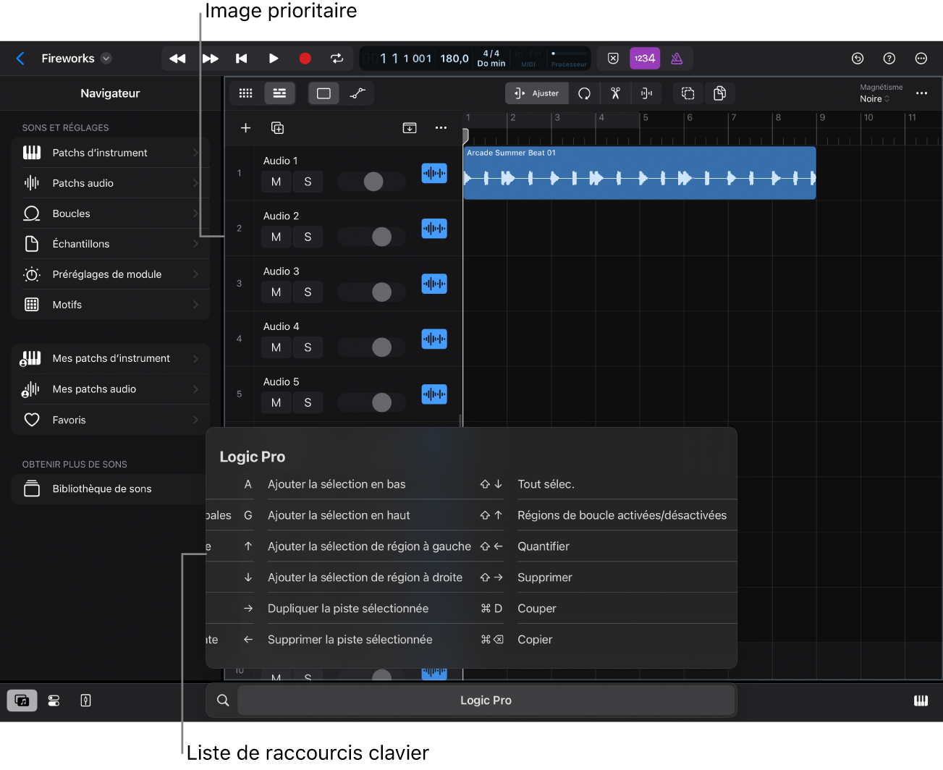Expand Boucles category
This screenshot has height=770, width=943.
click(111, 213)
